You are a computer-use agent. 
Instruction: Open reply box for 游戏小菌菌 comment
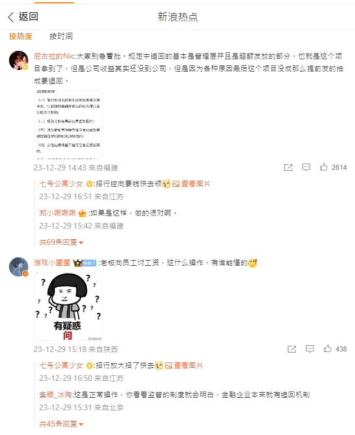tap(310, 349)
